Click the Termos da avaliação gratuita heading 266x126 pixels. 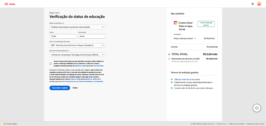[x=185, y=72]
